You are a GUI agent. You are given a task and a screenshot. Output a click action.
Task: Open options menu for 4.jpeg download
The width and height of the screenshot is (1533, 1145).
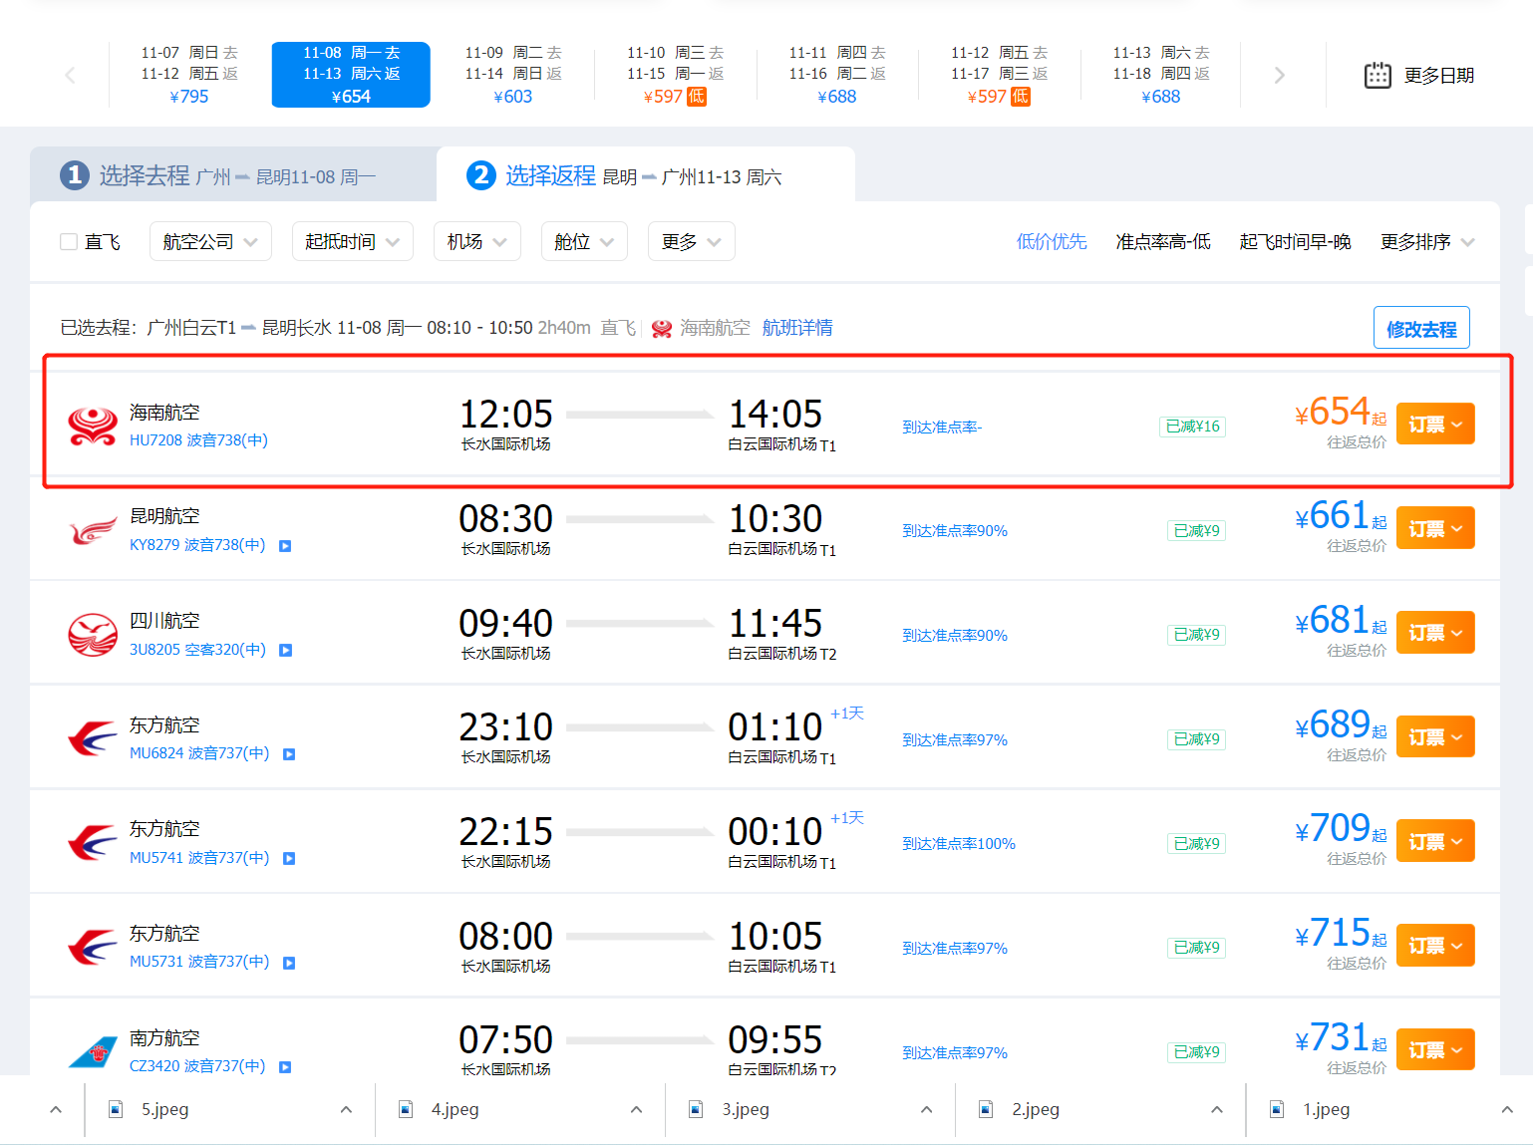(x=636, y=1109)
